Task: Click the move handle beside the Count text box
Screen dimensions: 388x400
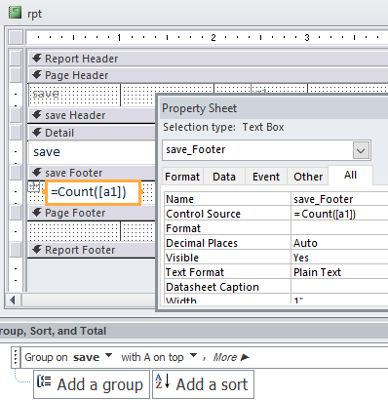Action: [34, 186]
